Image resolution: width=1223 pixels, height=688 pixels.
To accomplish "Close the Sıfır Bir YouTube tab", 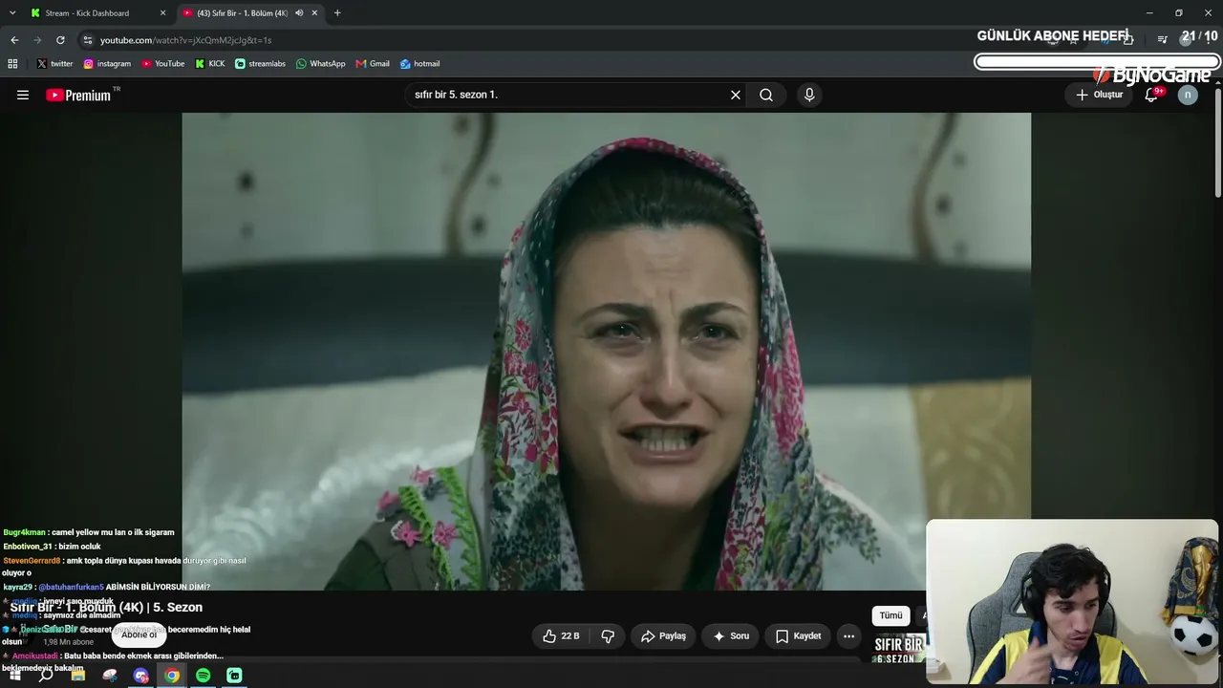I will (x=314, y=12).
